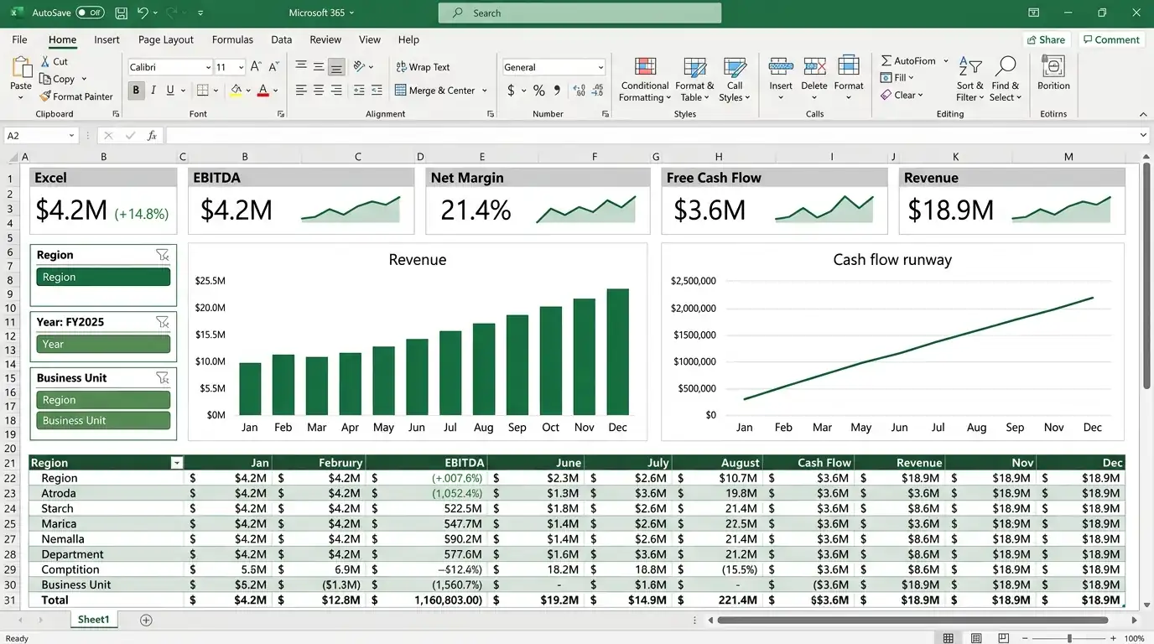This screenshot has width=1154, height=644.
Task: Open the Page Layout tab
Action: coord(166,39)
